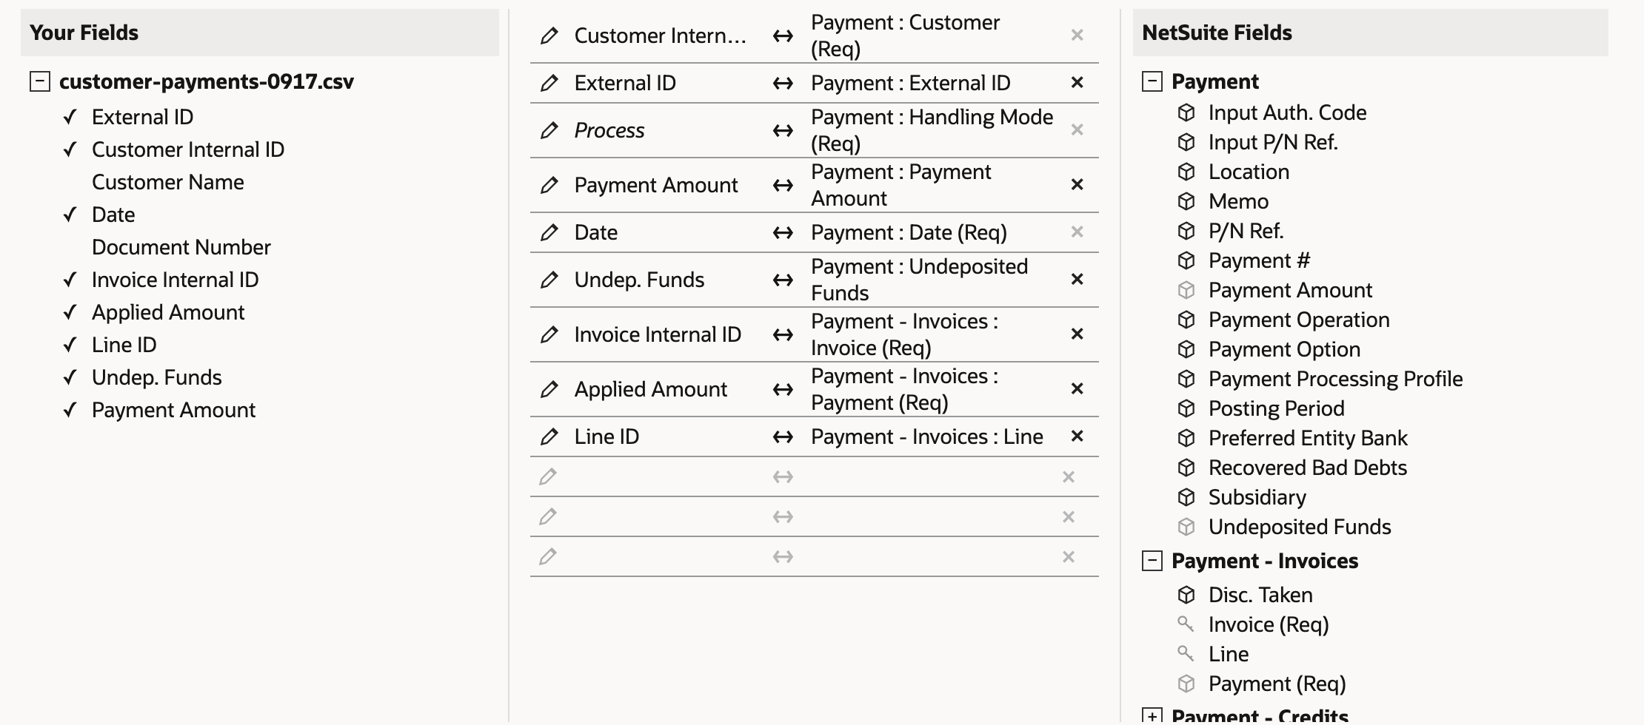Choose the Posting Period NetSuite field

click(x=1277, y=408)
